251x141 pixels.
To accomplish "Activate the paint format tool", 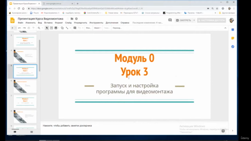I will 33,28.
